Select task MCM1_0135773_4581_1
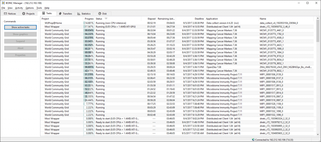 (177, 41)
